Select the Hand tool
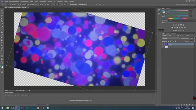Screen dimensions: 196x110 click(x=2, y=59)
